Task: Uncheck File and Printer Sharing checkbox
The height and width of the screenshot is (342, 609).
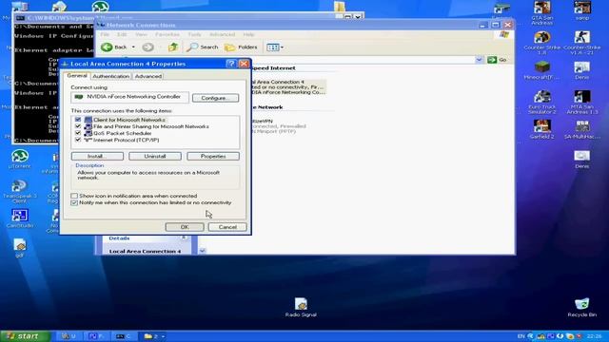Action: click(78, 126)
